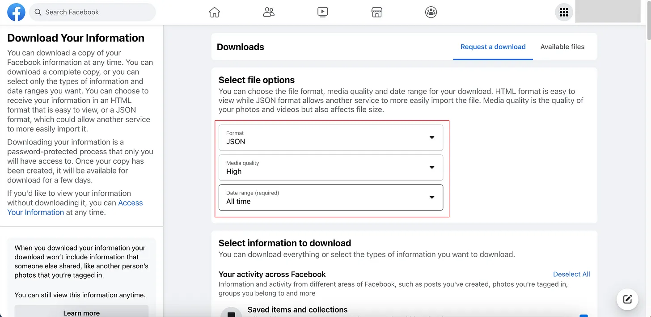The height and width of the screenshot is (317, 651).
Task: Click the Facebook logo
Action: pyautogui.click(x=16, y=13)
